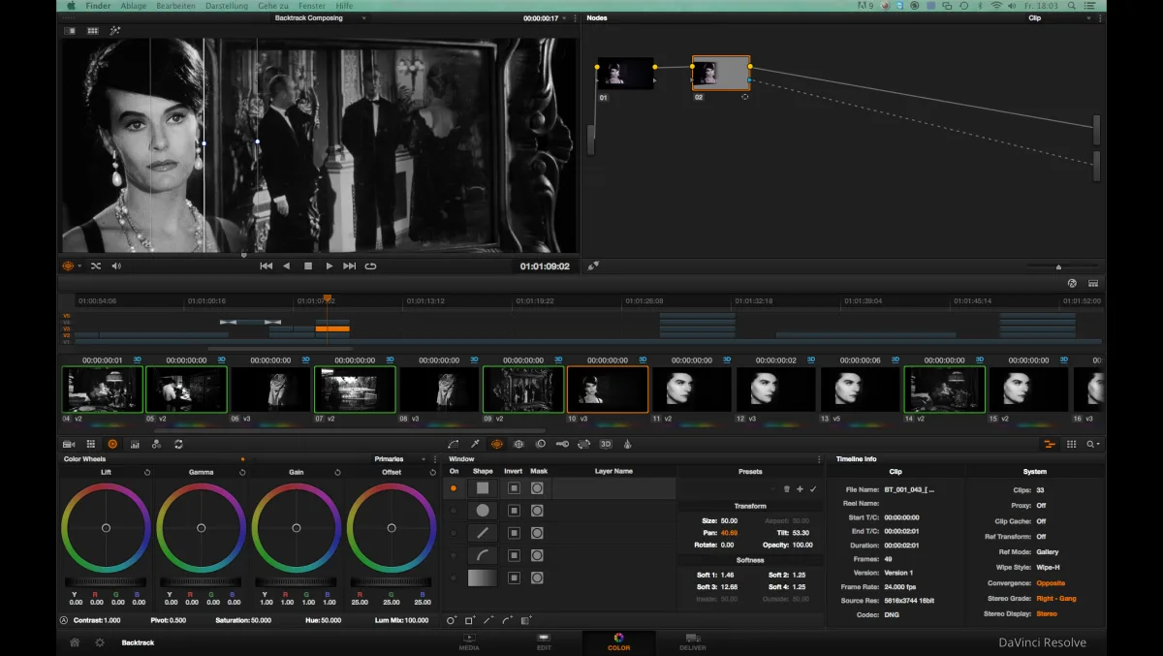Viewport: 1163px width, 656px height.
Task: Open the Sizing palette
Action: [x=584, y=444]
